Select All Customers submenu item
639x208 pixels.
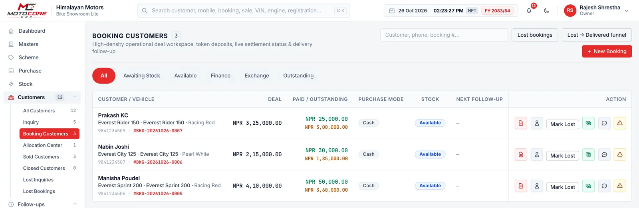pyautogui.click(x=50, y=111)
